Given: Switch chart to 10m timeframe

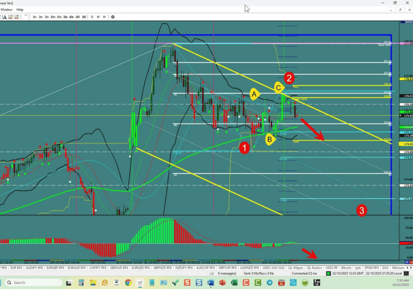Looking at the screenshot, I should tap(53, 17).
